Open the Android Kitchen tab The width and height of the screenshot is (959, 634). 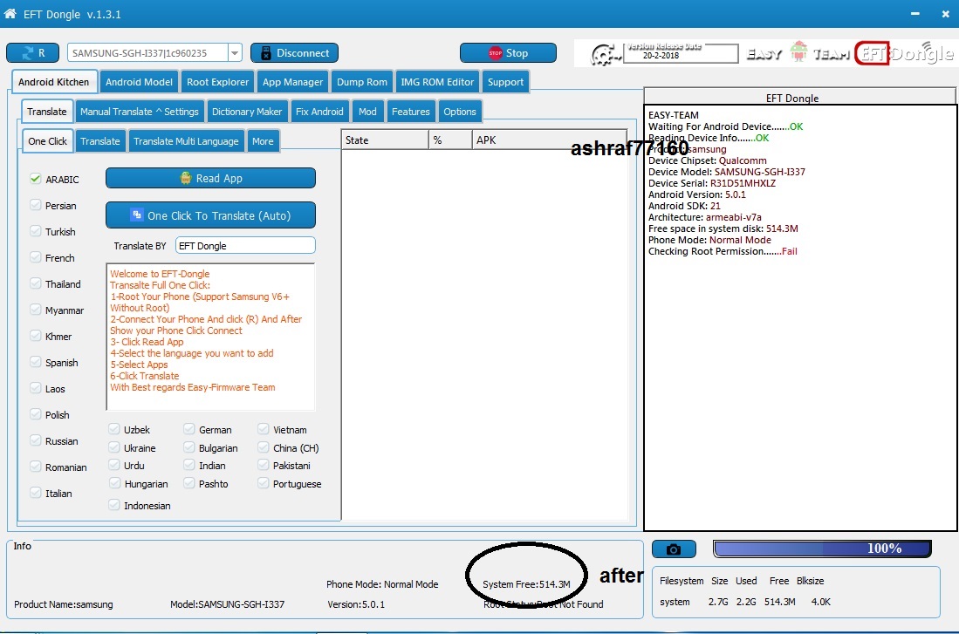click(53, 82)
